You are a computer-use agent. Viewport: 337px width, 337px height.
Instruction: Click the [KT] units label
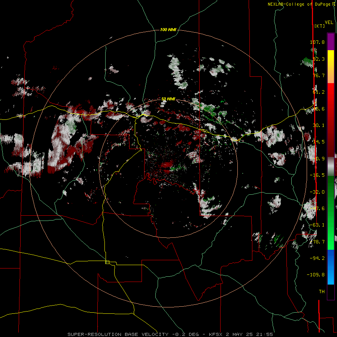point(319,26)
